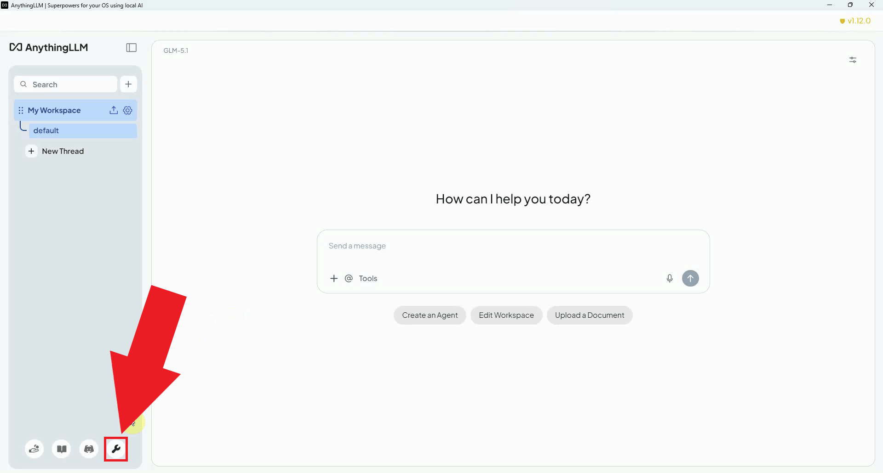Open the Tools menu in message box
The height and width of the screenshot is (473, 883).
(x=368, y=278)
